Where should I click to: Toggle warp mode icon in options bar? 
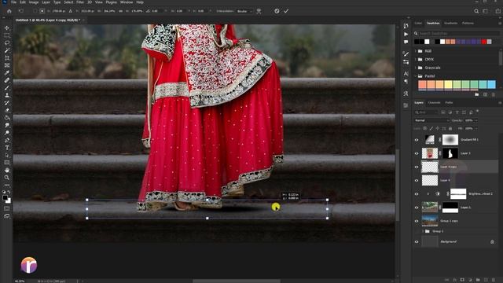(259, 11)
